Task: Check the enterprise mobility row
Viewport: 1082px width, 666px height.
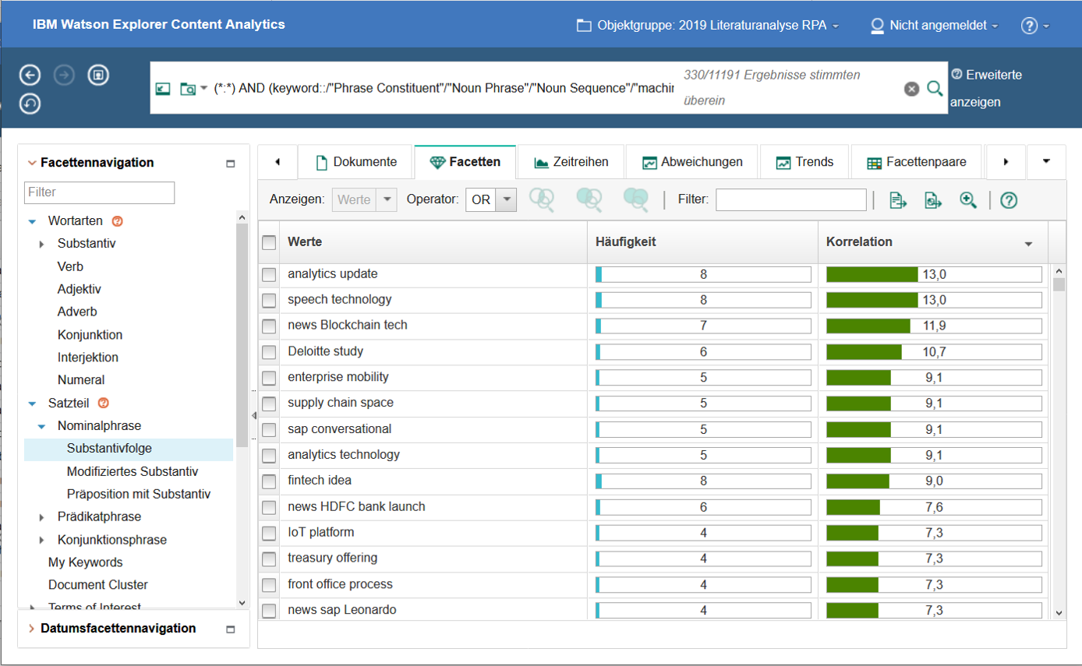Action: (x=269, y=378)
